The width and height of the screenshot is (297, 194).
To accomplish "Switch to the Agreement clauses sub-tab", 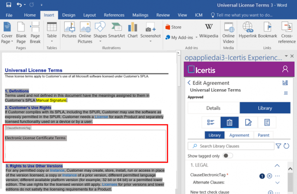I will [x=239, y=135].
